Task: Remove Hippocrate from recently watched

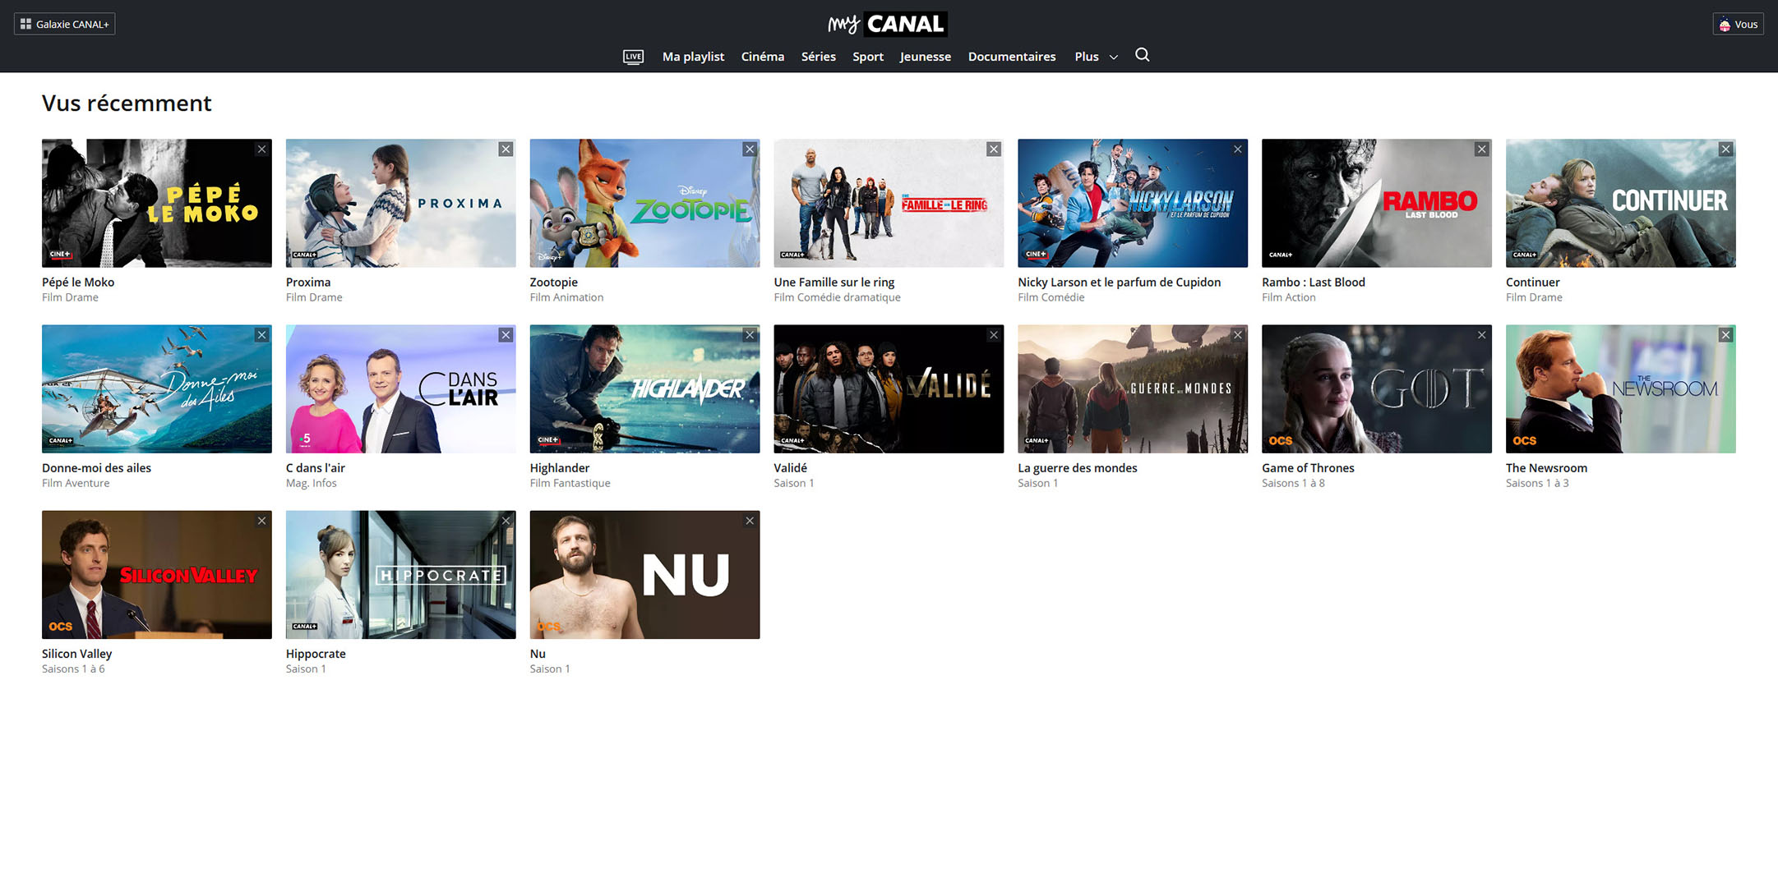Action: [506, 521]
